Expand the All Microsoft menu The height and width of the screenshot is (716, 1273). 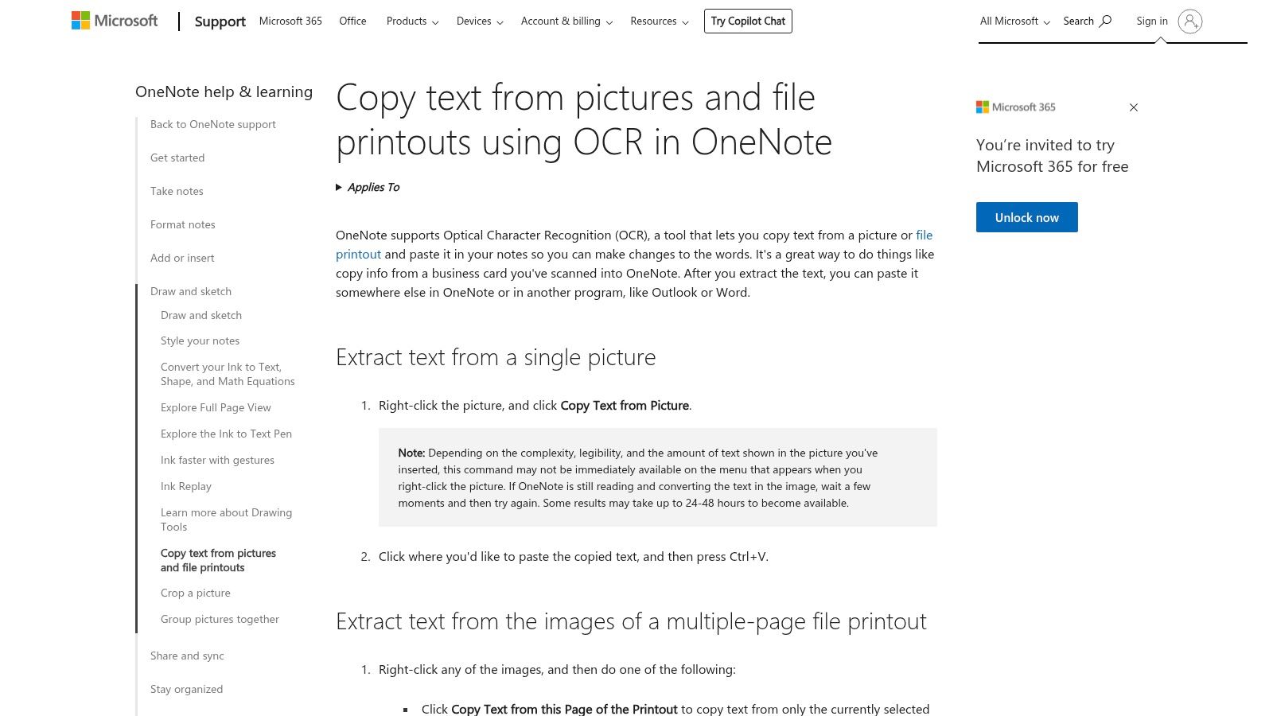click(1013, 21)
